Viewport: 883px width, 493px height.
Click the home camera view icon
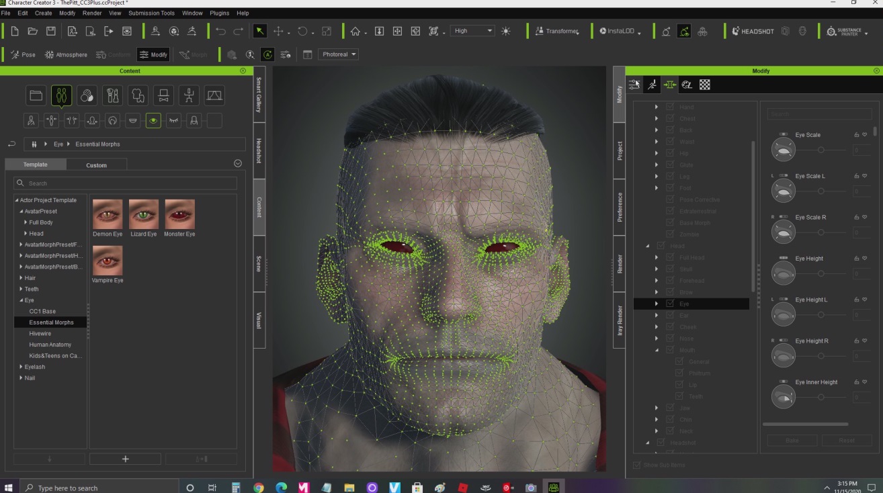(x=355, y=31)
